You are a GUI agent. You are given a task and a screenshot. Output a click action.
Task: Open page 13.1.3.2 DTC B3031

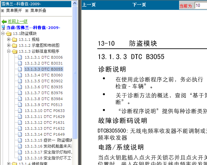44,63
